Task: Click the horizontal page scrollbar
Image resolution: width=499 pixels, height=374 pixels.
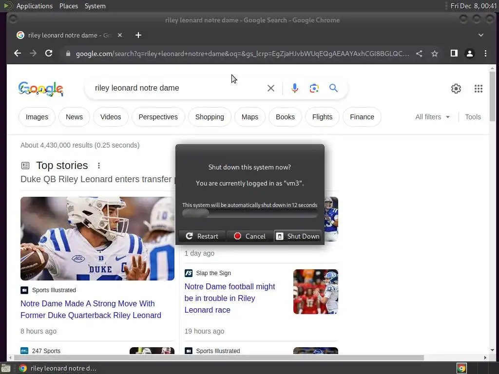Action: click(219, 358)
